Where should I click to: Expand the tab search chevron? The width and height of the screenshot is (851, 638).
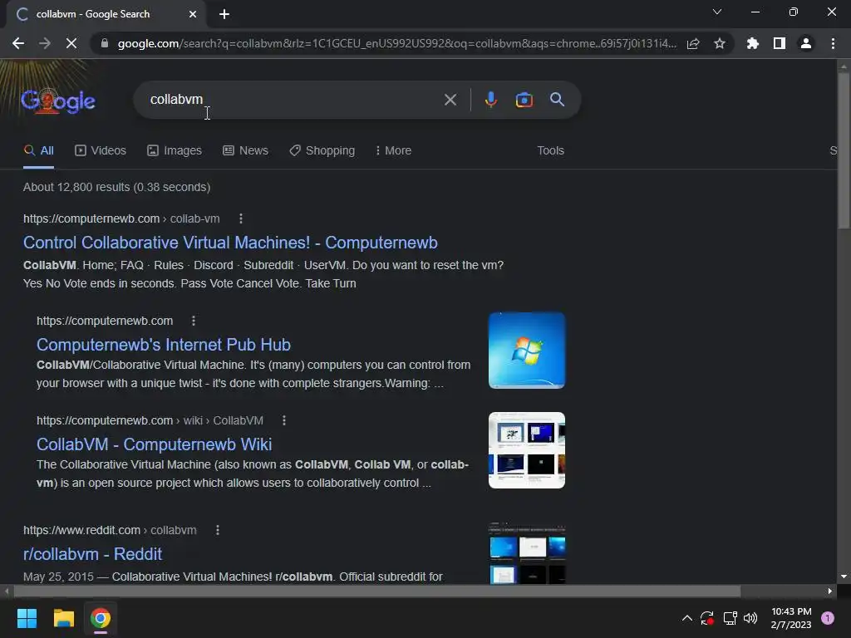(717, 12)
